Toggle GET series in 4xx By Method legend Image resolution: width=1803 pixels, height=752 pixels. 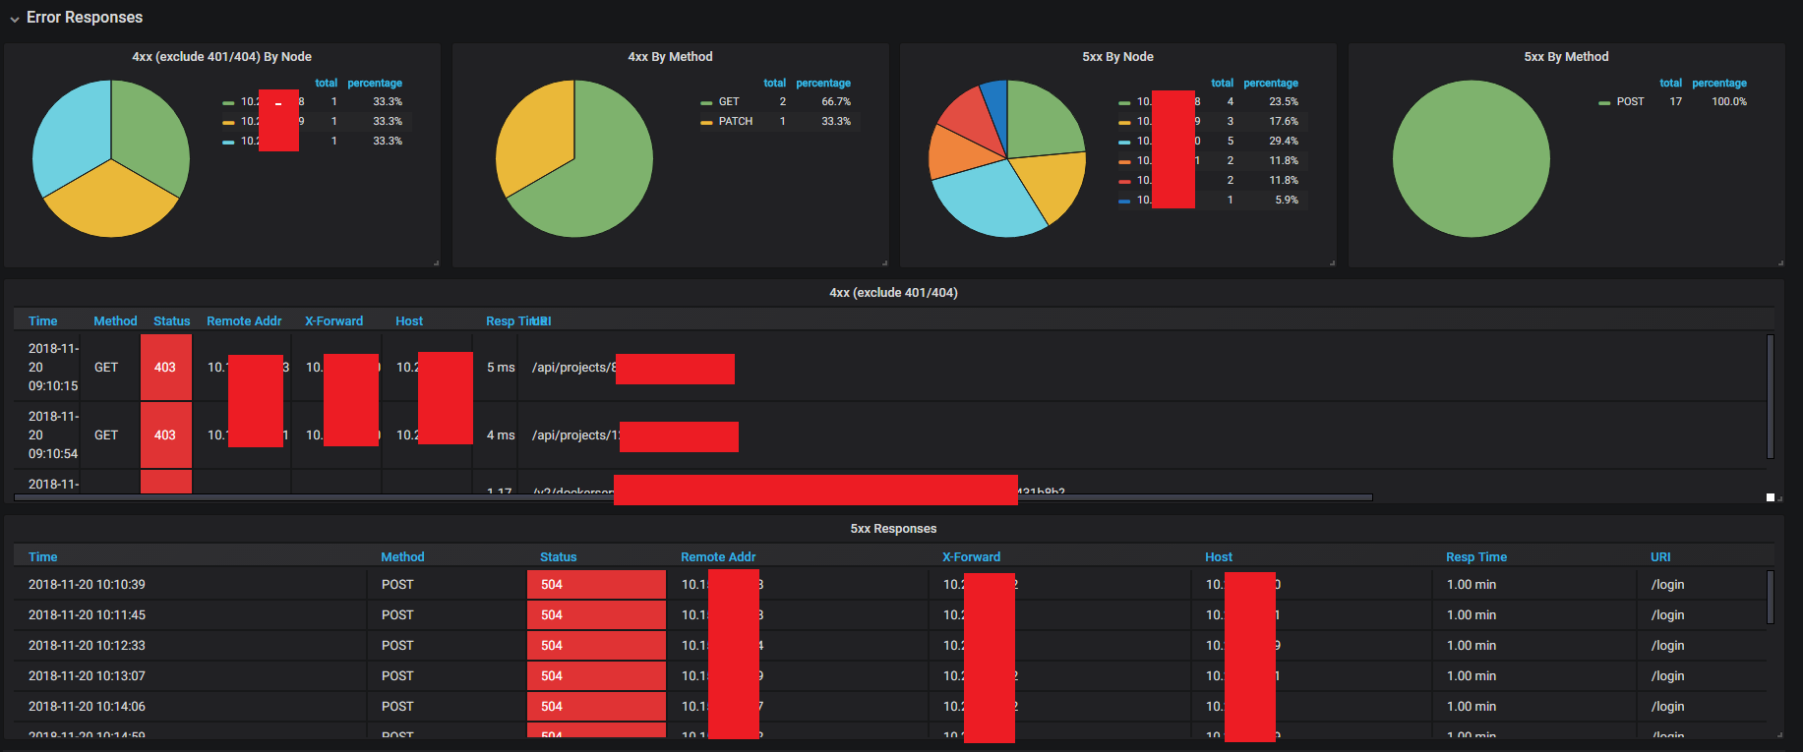coord(729,102)
